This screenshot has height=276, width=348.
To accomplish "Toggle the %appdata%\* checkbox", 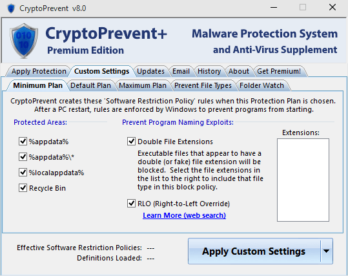I will tap(23, 157).
